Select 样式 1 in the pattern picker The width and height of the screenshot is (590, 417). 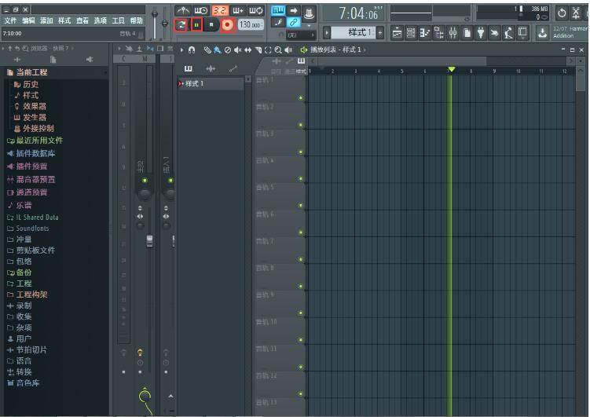tap(210, 83)
